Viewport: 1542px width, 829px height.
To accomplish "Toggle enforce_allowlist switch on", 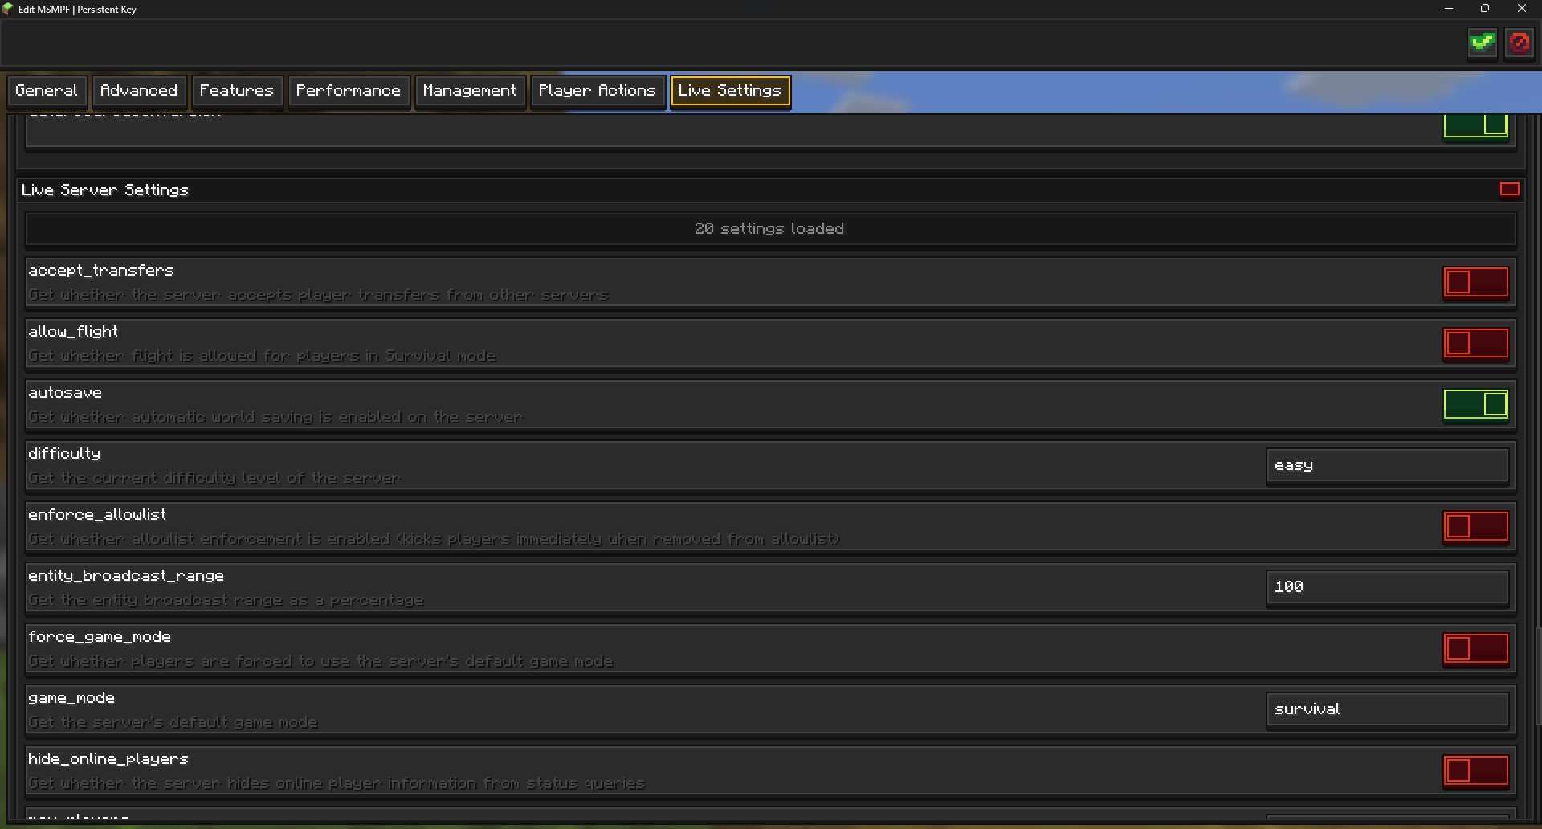I will (1476, 527).
